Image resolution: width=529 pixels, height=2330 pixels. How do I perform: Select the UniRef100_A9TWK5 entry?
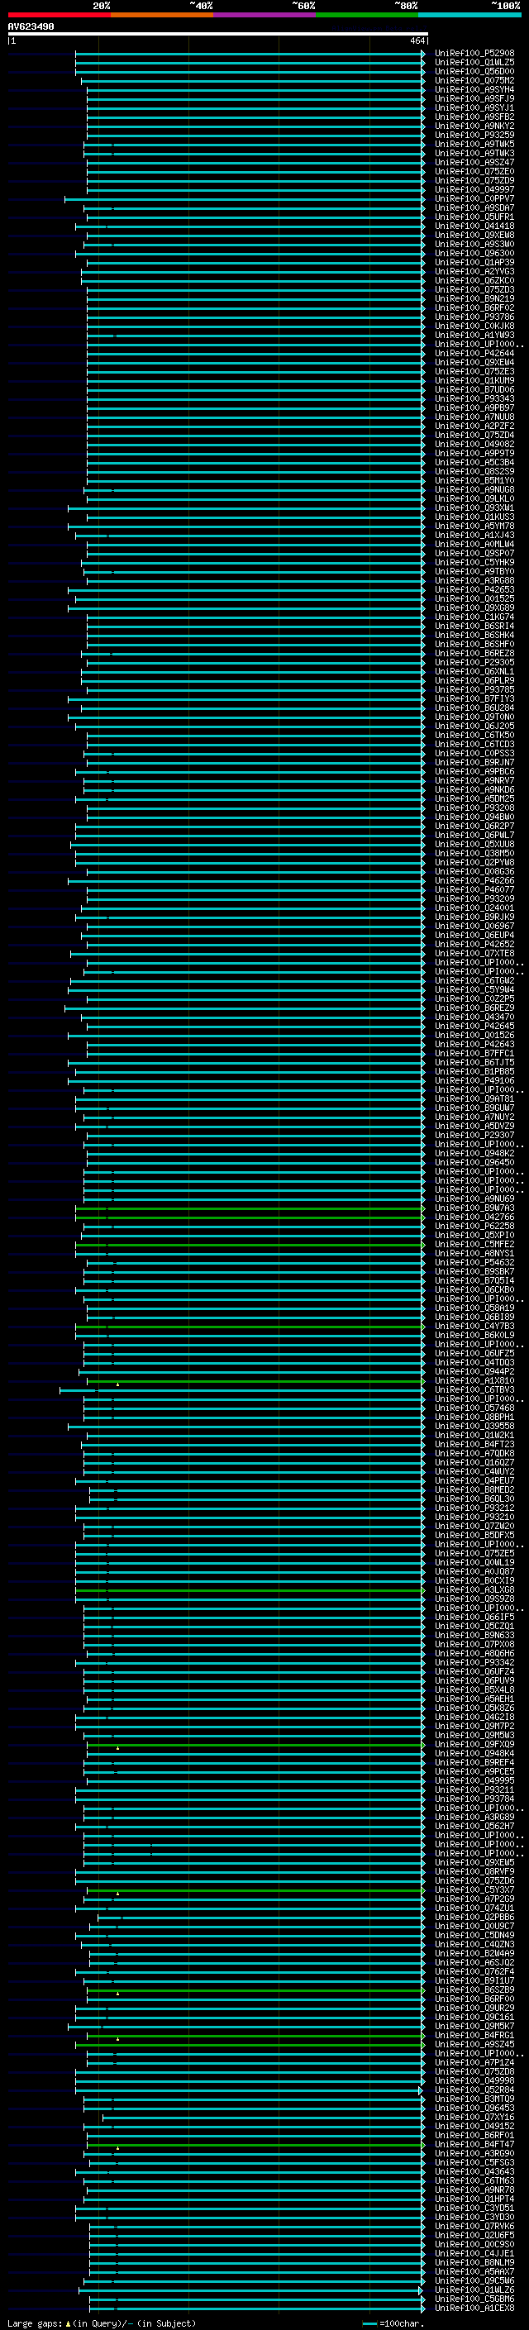click(x=474, y=144)
